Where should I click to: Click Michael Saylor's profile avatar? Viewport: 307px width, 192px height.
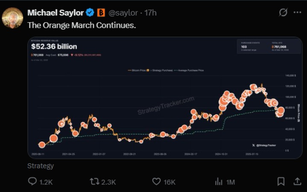(12, 17)
